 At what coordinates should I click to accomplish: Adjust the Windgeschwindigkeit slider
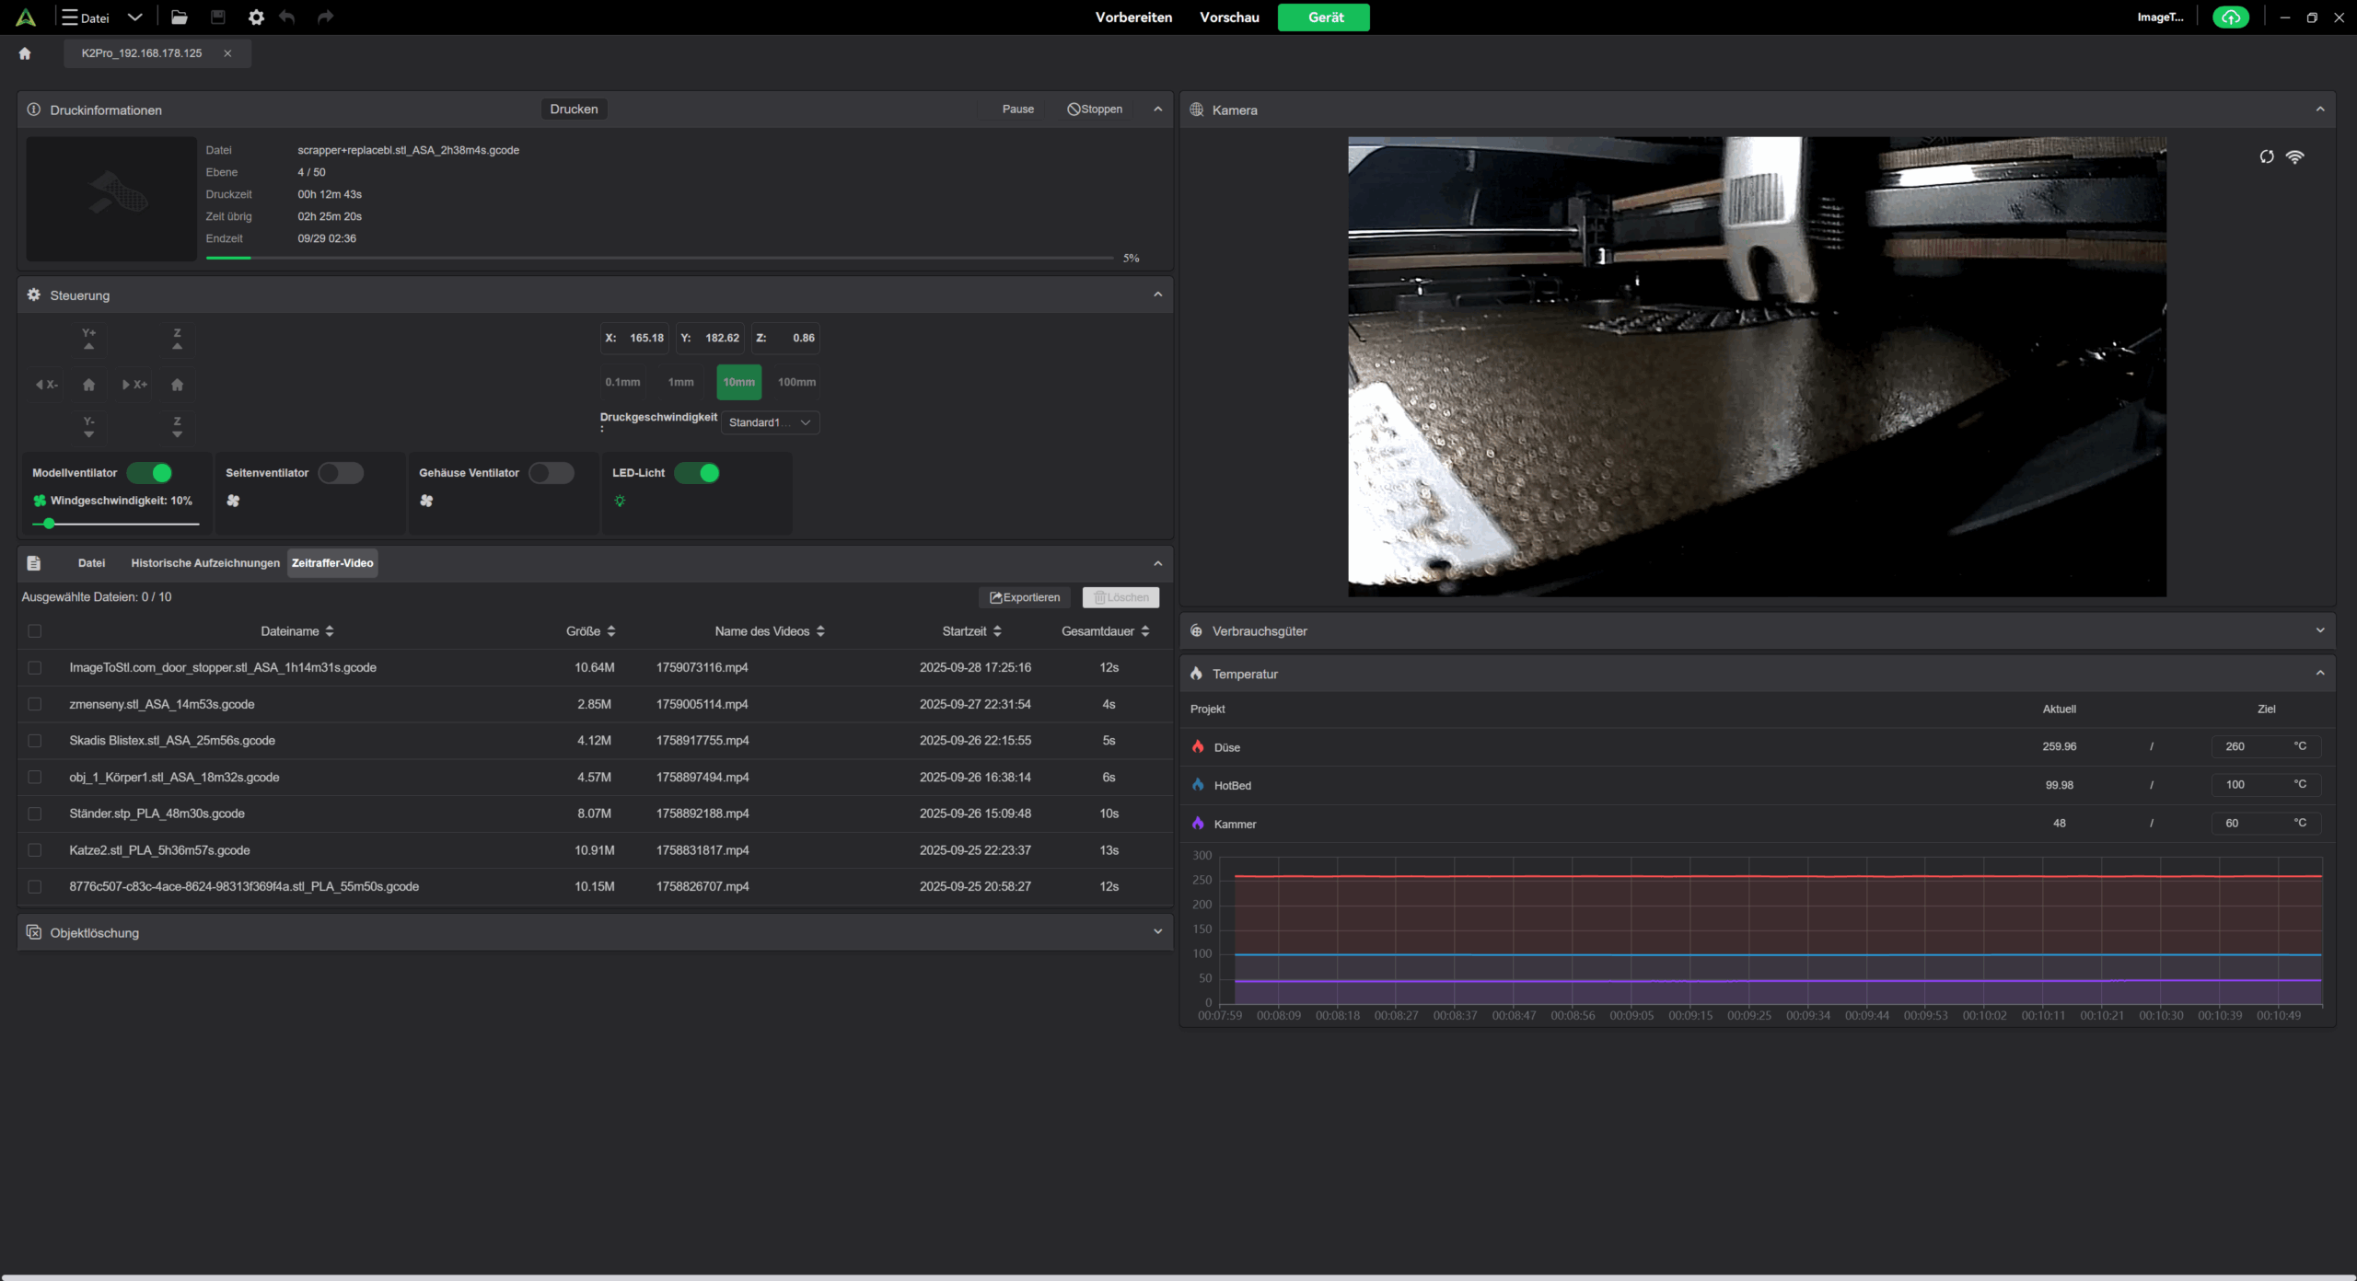click(x=50, y=524)
